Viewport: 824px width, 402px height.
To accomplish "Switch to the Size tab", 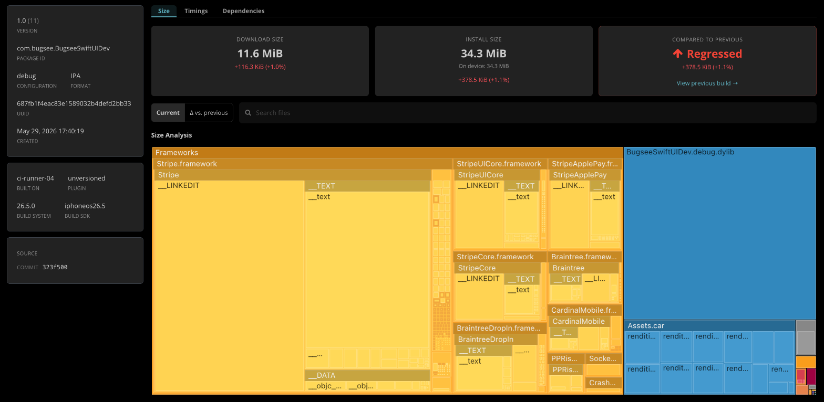I will (x=164, y=10).
